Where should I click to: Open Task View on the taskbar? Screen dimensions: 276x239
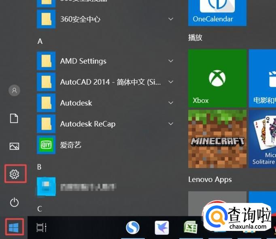point(42,228)
